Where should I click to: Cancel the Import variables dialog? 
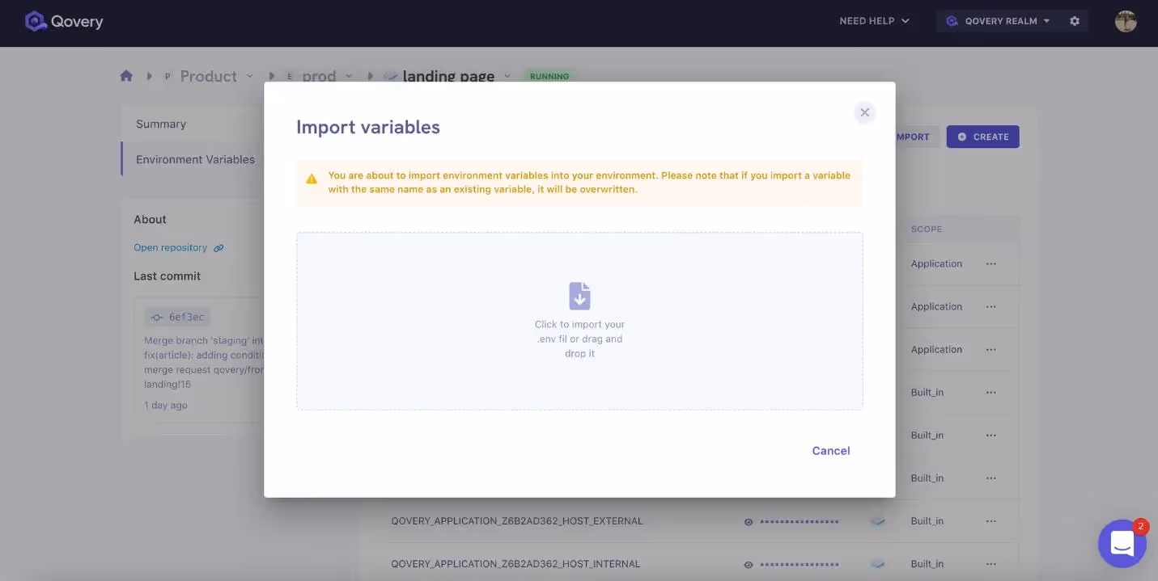tap(830, 450)
